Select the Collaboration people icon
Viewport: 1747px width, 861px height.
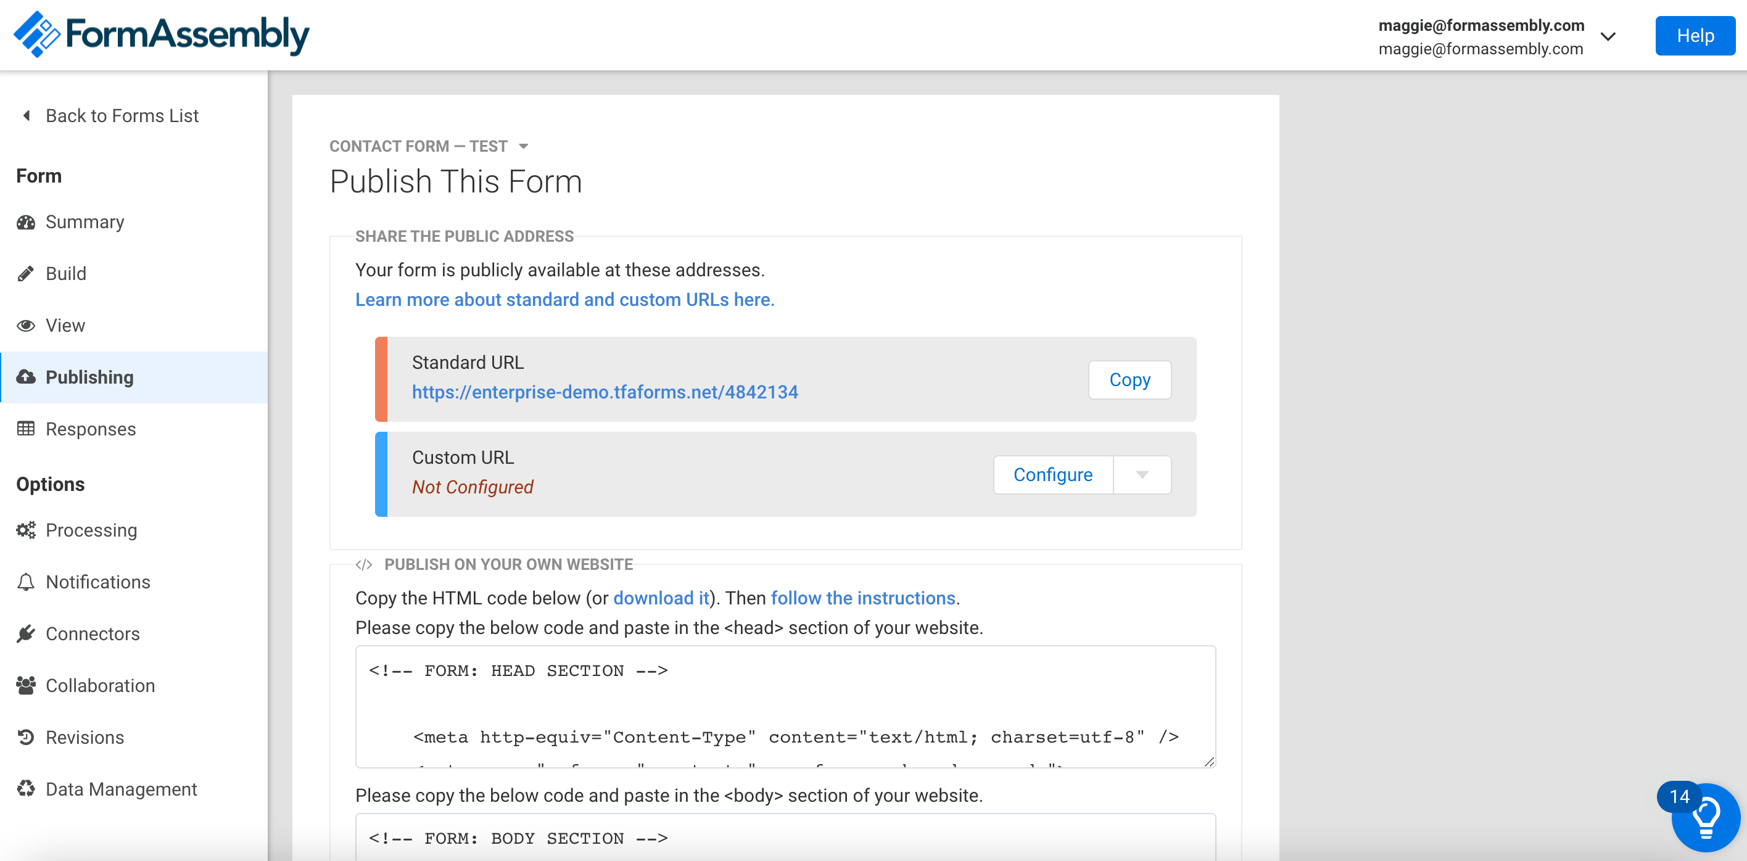tap(26, 685)
